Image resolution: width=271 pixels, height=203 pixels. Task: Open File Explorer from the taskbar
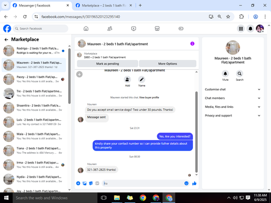pyautogui.click(x=117, y=198)
